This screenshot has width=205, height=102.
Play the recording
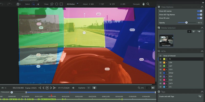[x=47, y=88]
